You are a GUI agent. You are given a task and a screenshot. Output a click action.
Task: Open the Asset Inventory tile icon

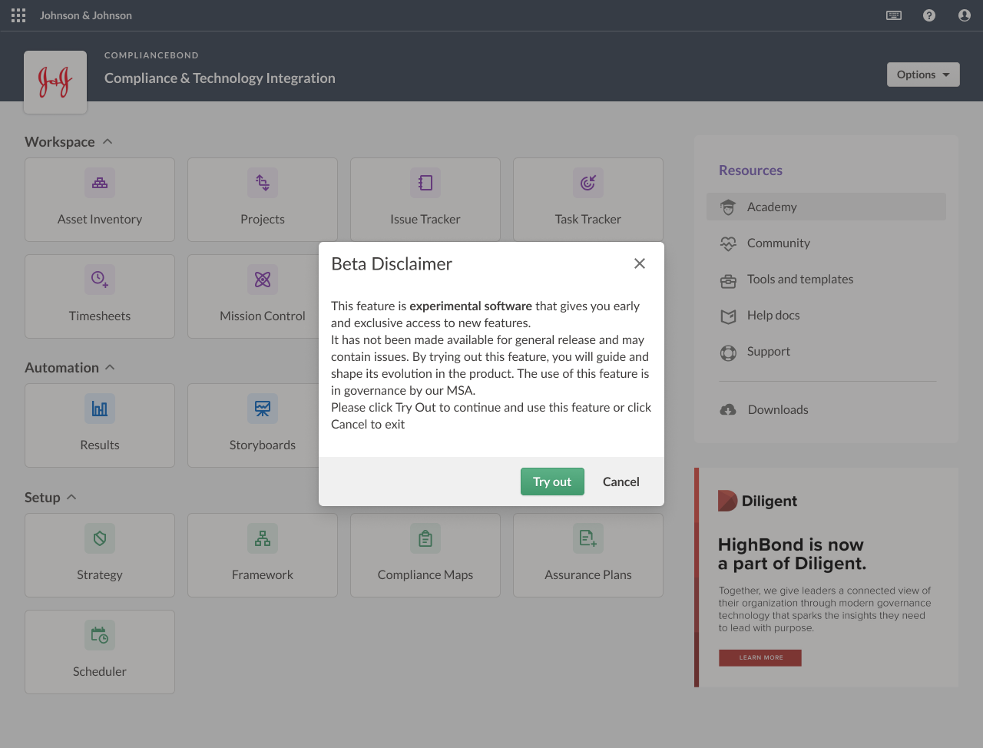(x=100, y=183)
